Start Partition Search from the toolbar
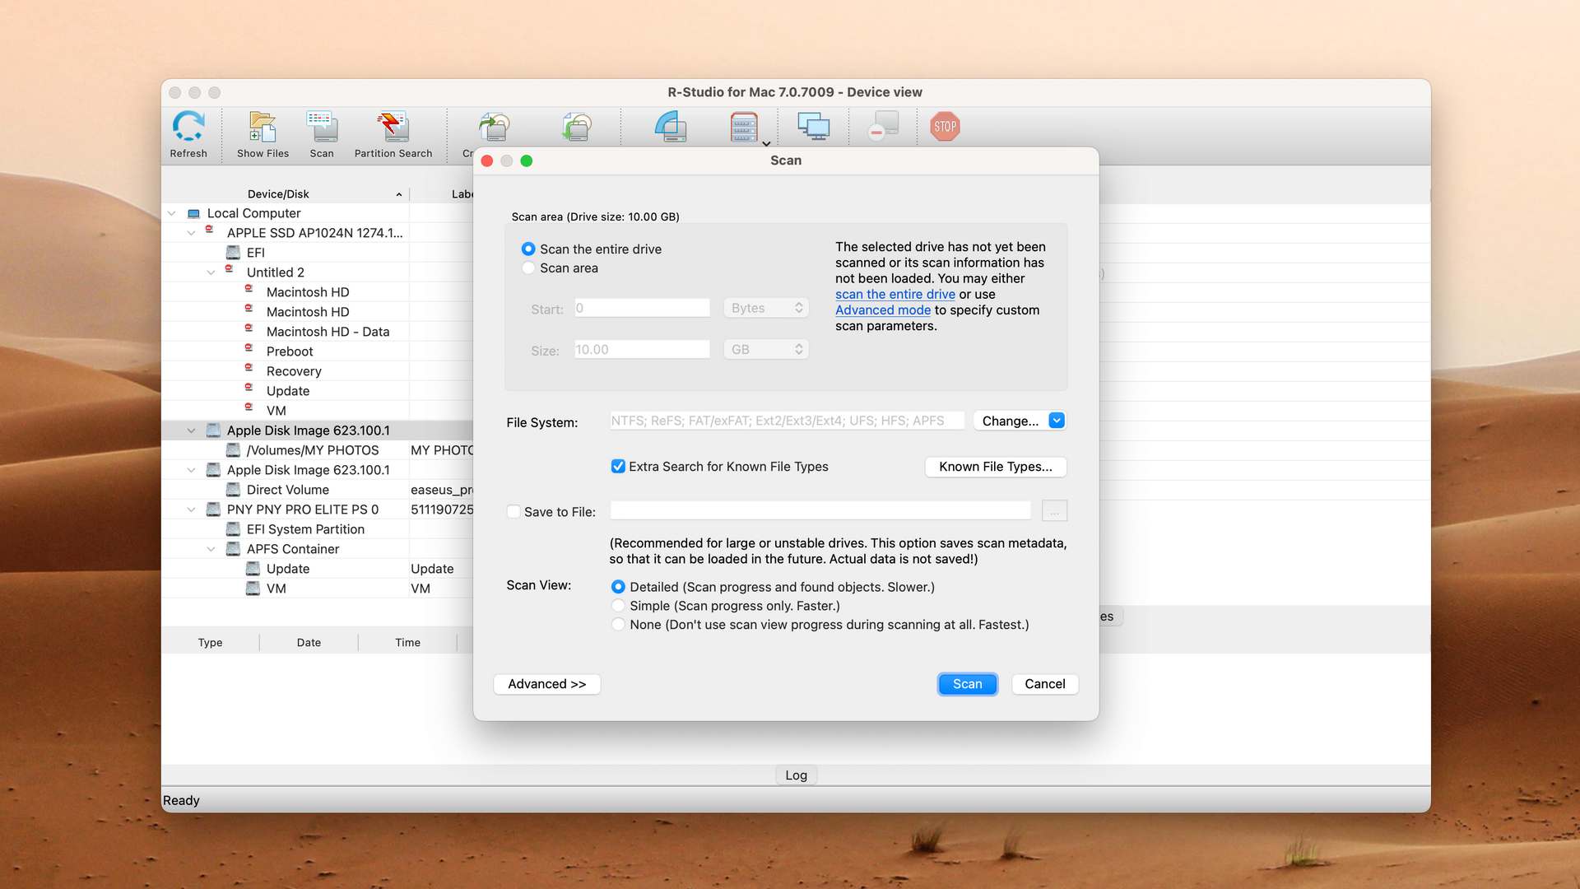The height and width of the screenshot is (889, 1580). pos(393,128)
